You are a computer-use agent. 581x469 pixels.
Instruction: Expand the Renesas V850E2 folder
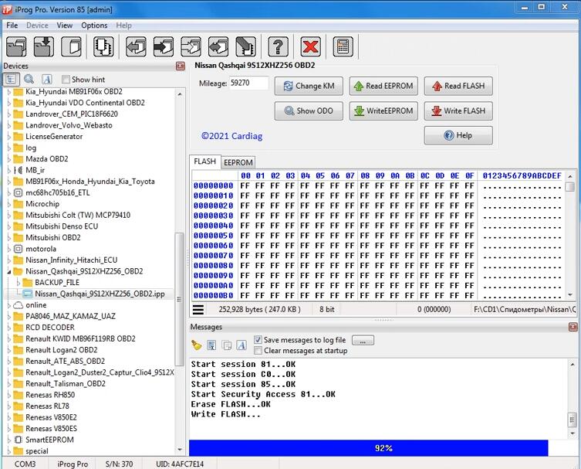coord(9,417)
